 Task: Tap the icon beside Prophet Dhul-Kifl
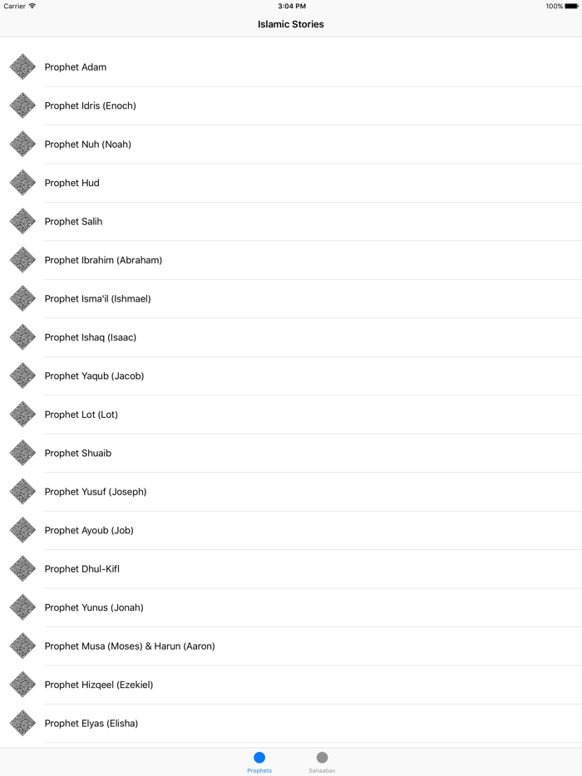click(x=22, y=569)
